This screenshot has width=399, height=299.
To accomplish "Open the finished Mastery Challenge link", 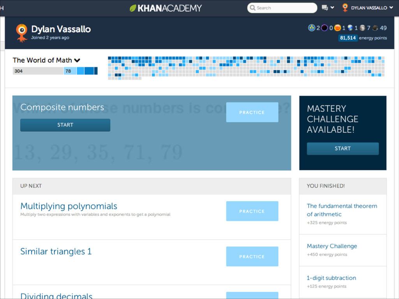I will [x=332, y=246].
